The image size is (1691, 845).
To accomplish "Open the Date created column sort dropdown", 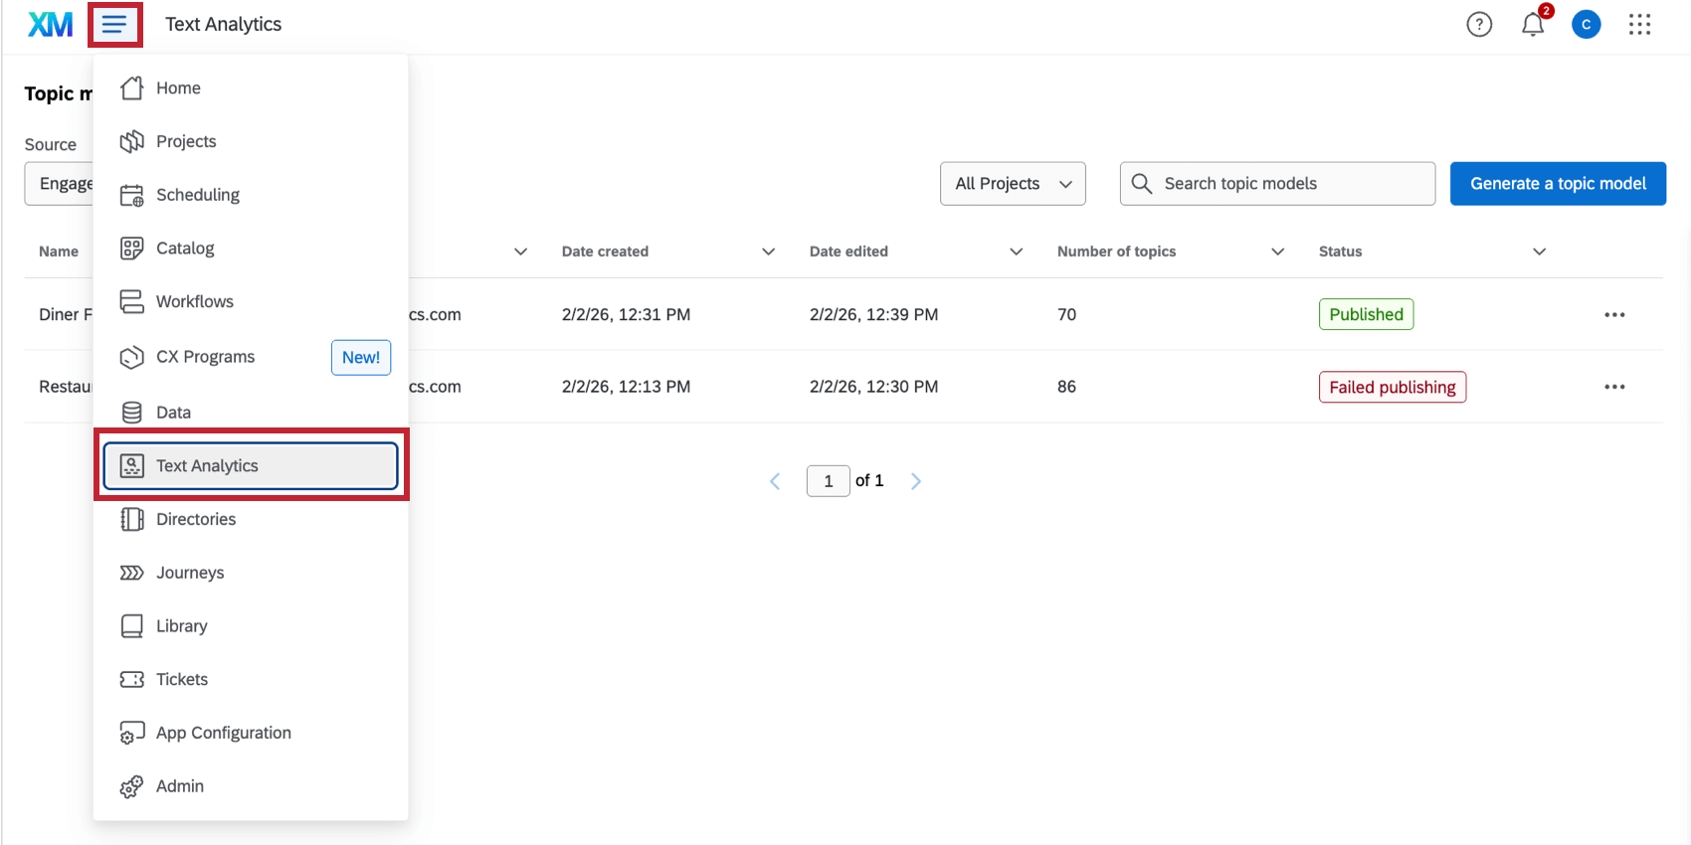I will pyautogui.click(x=768, y=252).
